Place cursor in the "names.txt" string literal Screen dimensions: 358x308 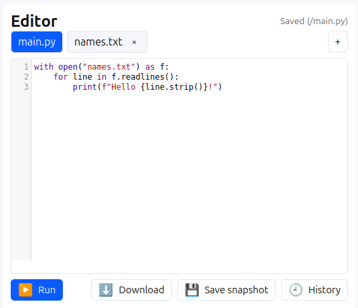point(109,67)
